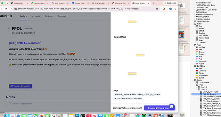Collapse the Card State group
The image size is (221, 117).
(x=193, y=66)
